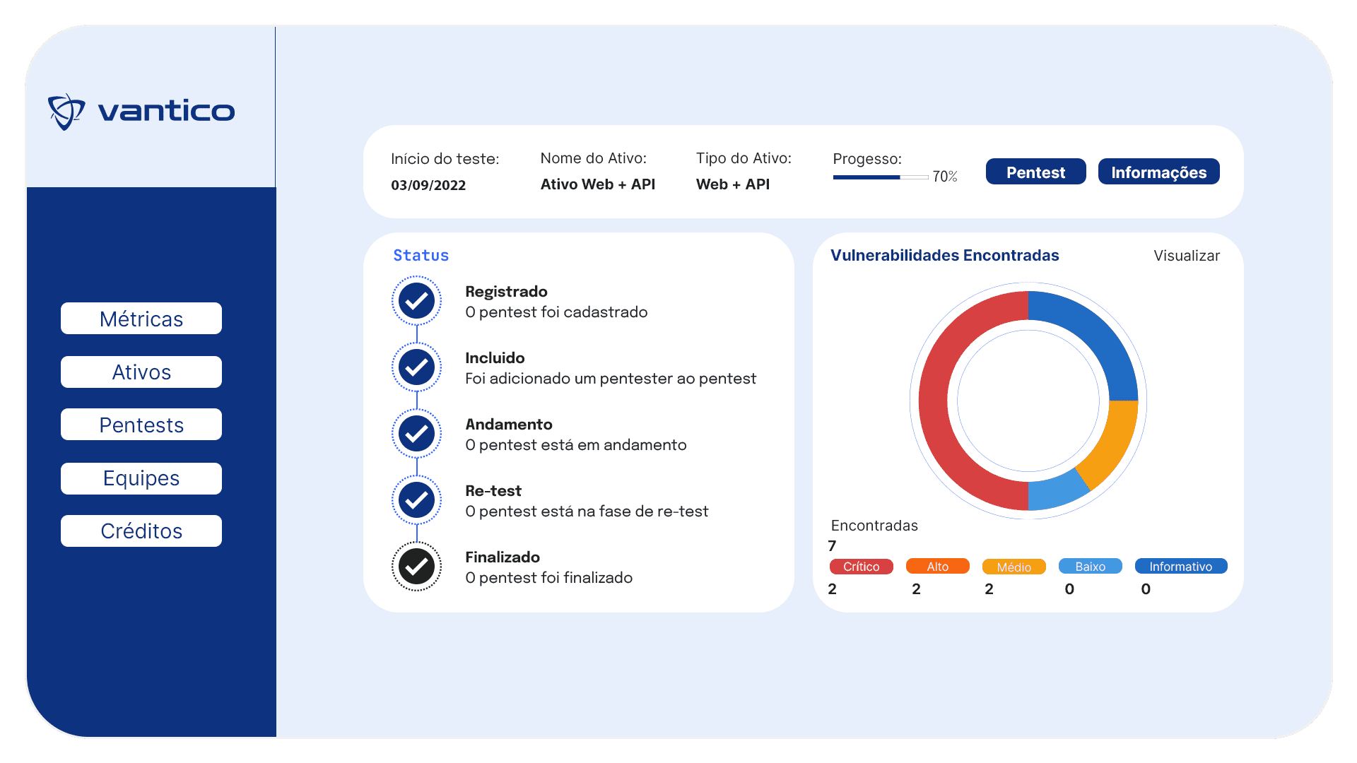Open Visualizar for found vulnerabilities

(x=1186, y=256)
